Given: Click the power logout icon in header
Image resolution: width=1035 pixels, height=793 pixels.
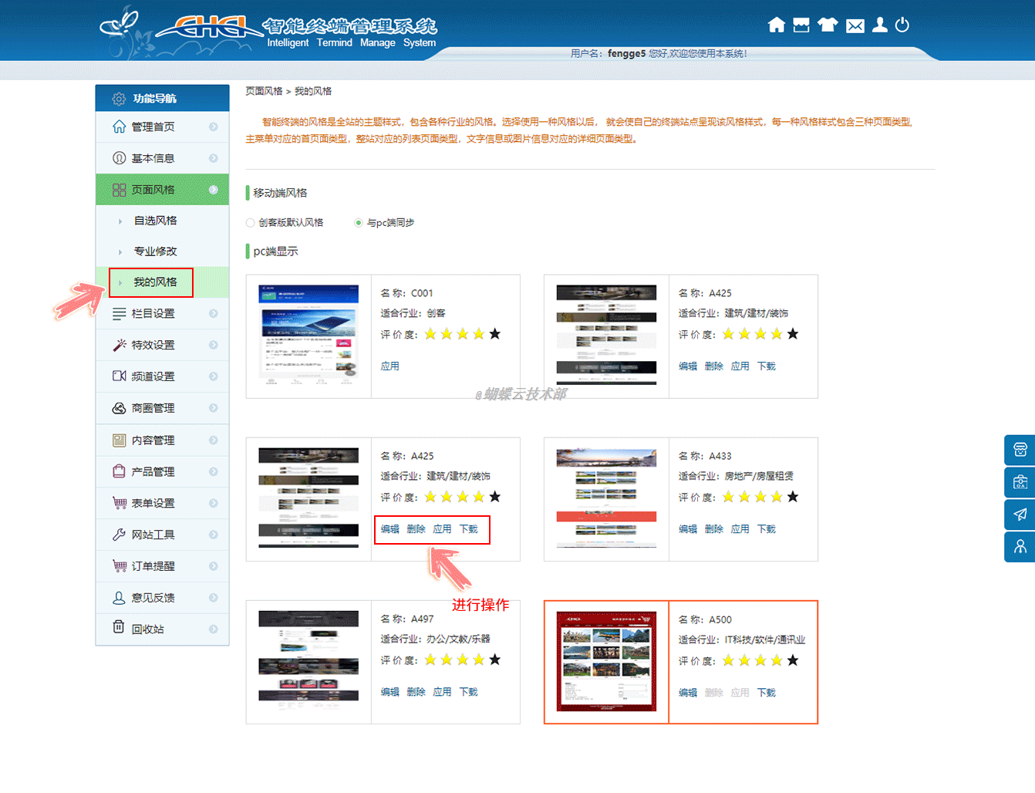Looking at the screenshot, I should pos(902,25).
